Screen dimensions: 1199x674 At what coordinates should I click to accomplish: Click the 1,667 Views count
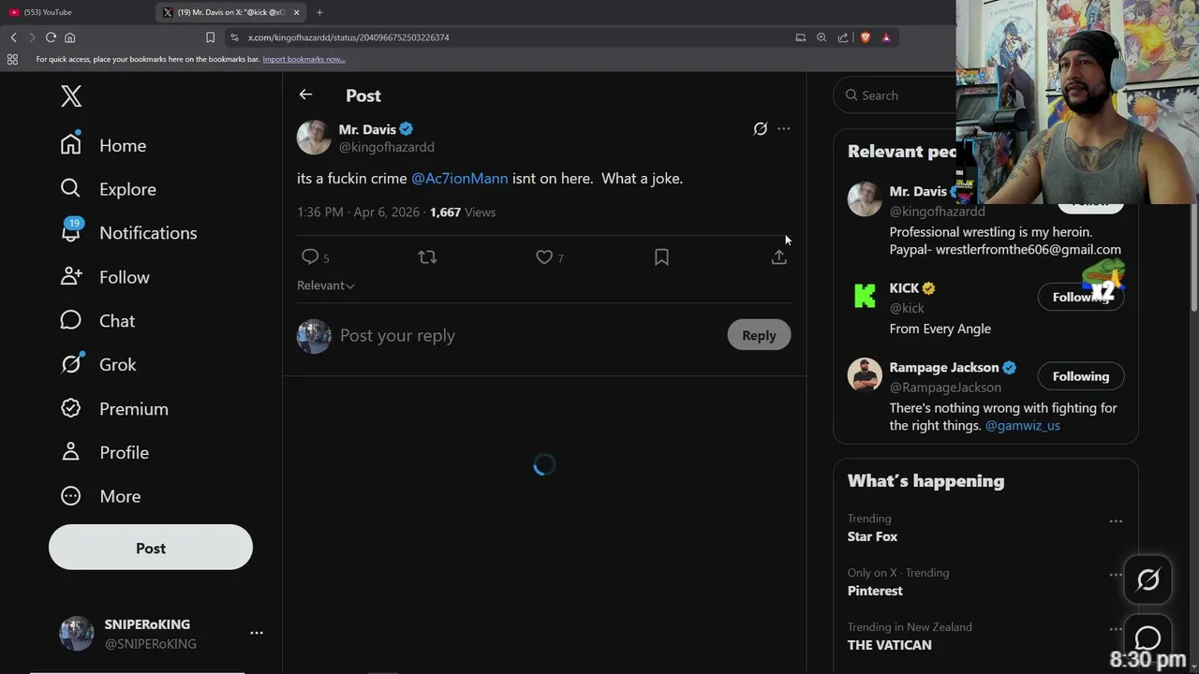[463, 212]
